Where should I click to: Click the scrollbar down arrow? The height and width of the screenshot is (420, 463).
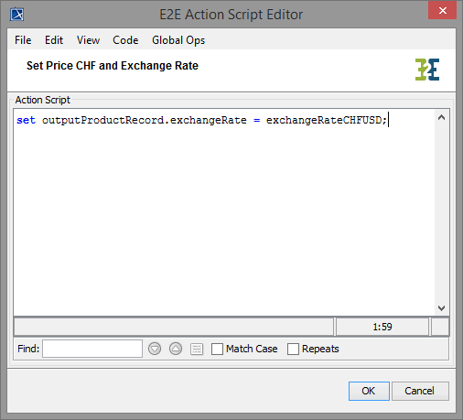click(x=441, y=308)
